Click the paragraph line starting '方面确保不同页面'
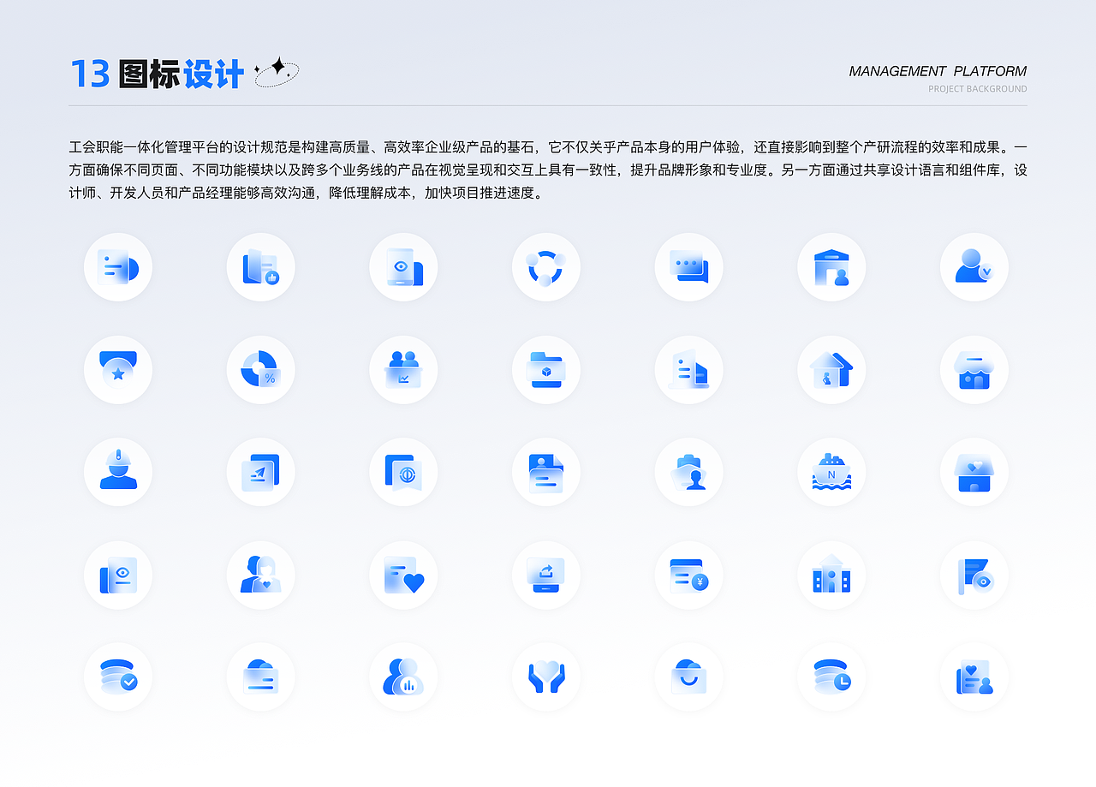The width and height of the screenshot is (1096, 787). coord(548,170)
